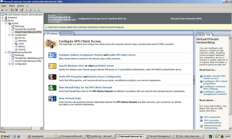Select Monitoring under 6w2k3b
This screenshot has width=232, height=139.
point(19,26)
